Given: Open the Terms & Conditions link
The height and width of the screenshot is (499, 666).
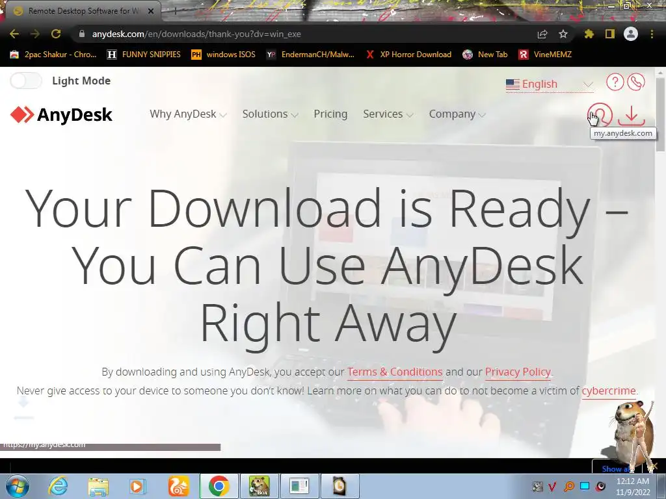Looking at the screenshot, I should tap(395, 372).
